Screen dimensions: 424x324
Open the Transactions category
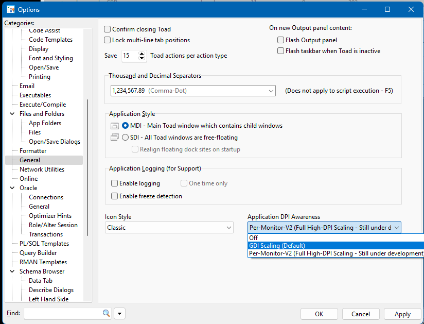[46, 234]
